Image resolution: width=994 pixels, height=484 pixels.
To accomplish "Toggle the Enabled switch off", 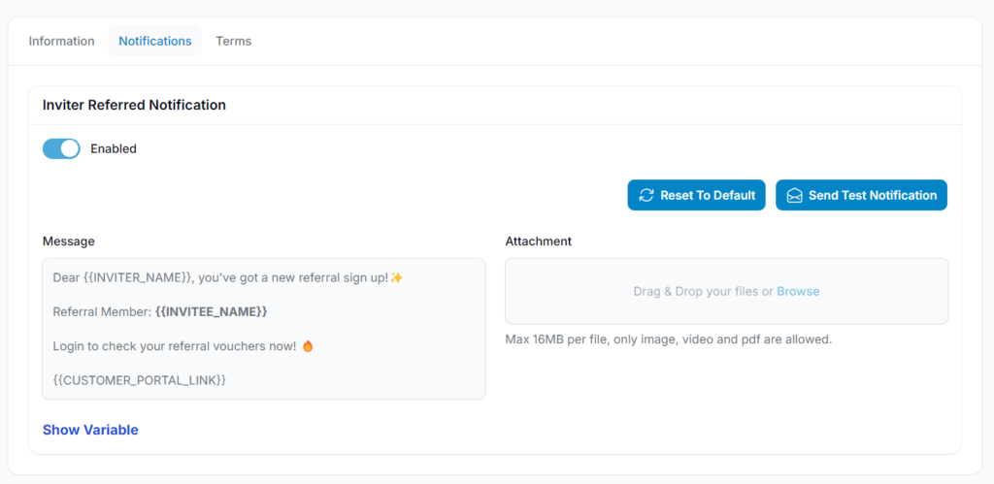I will pyautogui.click(x=61, y=148).
